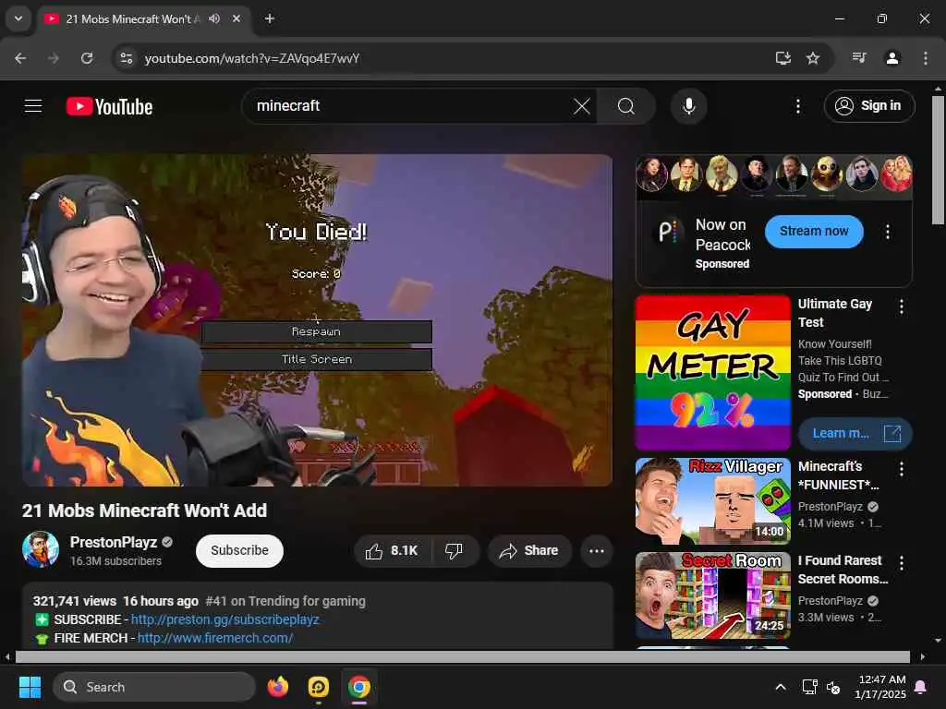Subscribe to PrestonPlayz
Image resolution: width=946 pixels, height=709 pixels.
239,550
